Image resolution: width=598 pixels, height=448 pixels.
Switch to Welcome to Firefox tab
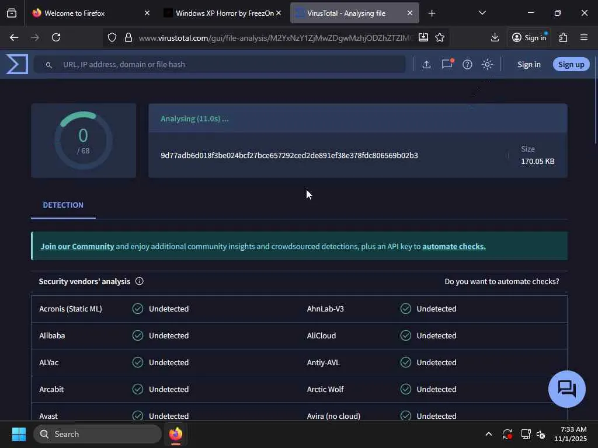point(91,13)
